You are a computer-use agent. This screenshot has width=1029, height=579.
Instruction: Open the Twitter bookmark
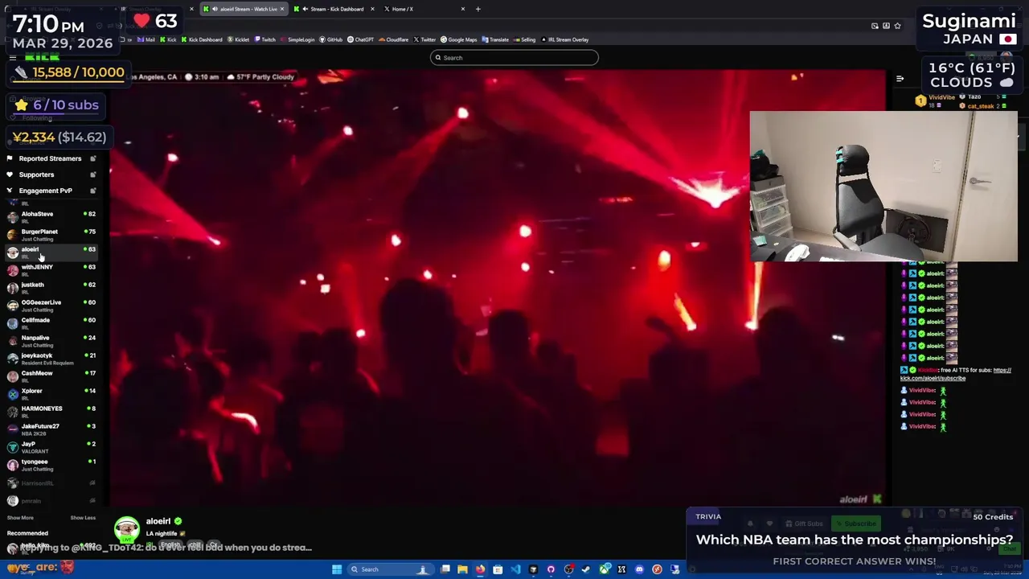pos(424,39)
